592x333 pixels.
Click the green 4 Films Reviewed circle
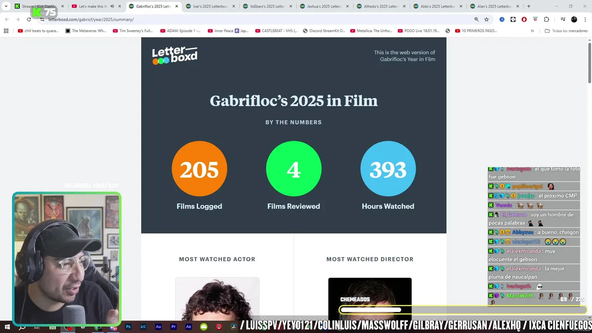pyautogui.click(x=294, y=169)
